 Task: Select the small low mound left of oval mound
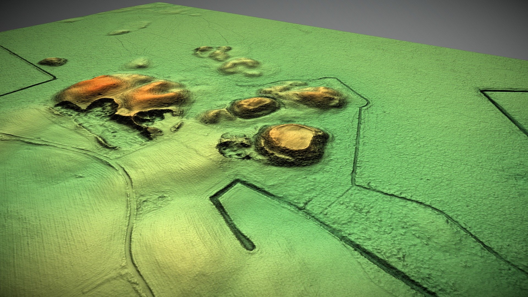coord(213,116)
